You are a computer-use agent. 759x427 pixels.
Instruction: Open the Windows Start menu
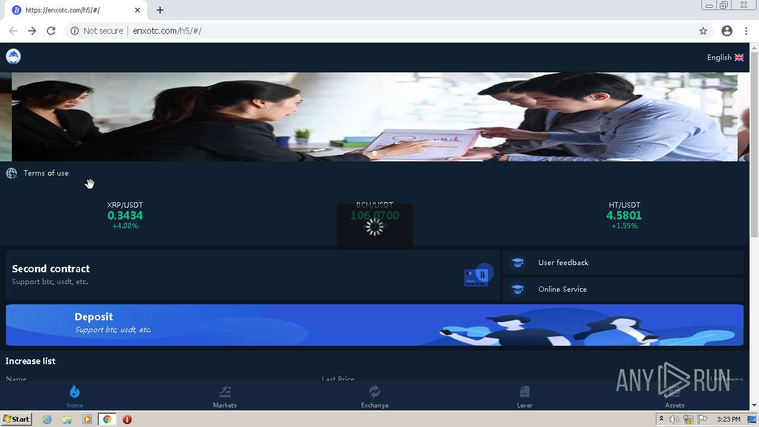click(x=17, y=419)
